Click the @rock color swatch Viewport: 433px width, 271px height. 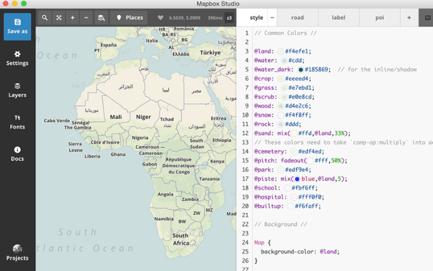[280, 124]
